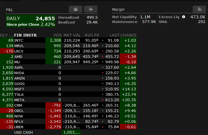Sort by the DLY column header
The image size is (208, 135).
point(6,35)
